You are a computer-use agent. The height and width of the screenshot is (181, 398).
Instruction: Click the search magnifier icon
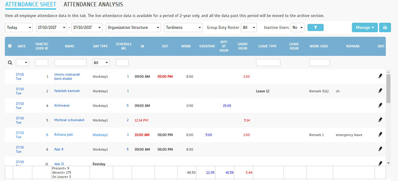click(10, 62)
